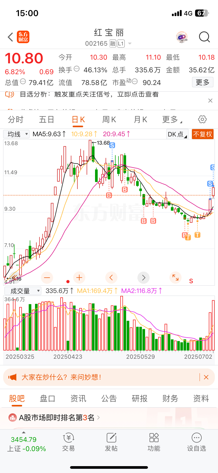Tap the 更多 button in quote panel

(x=203, y=82)
